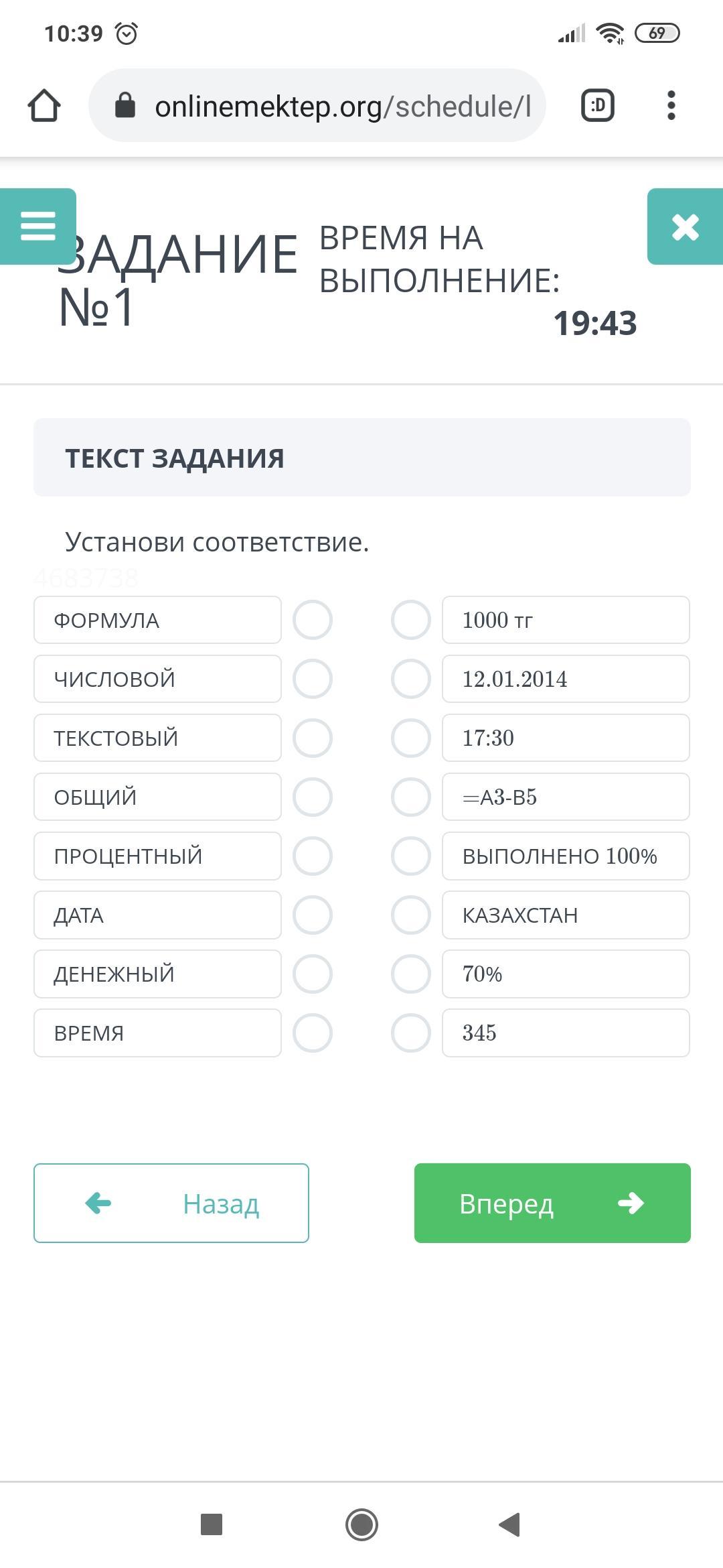Viewport: 723px width, 1568px height.
Task: Select the radio circle next to ФОРМУЛА
Action: pyautogui.click(x=313, y=620)
